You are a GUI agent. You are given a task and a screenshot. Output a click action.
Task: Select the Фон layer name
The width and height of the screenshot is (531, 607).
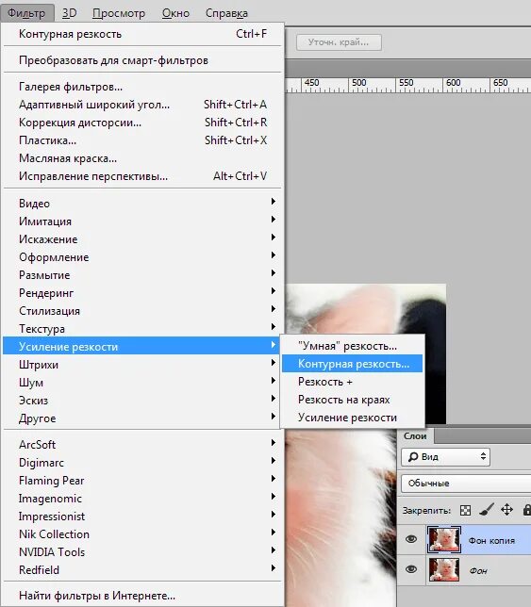[478, 570]
